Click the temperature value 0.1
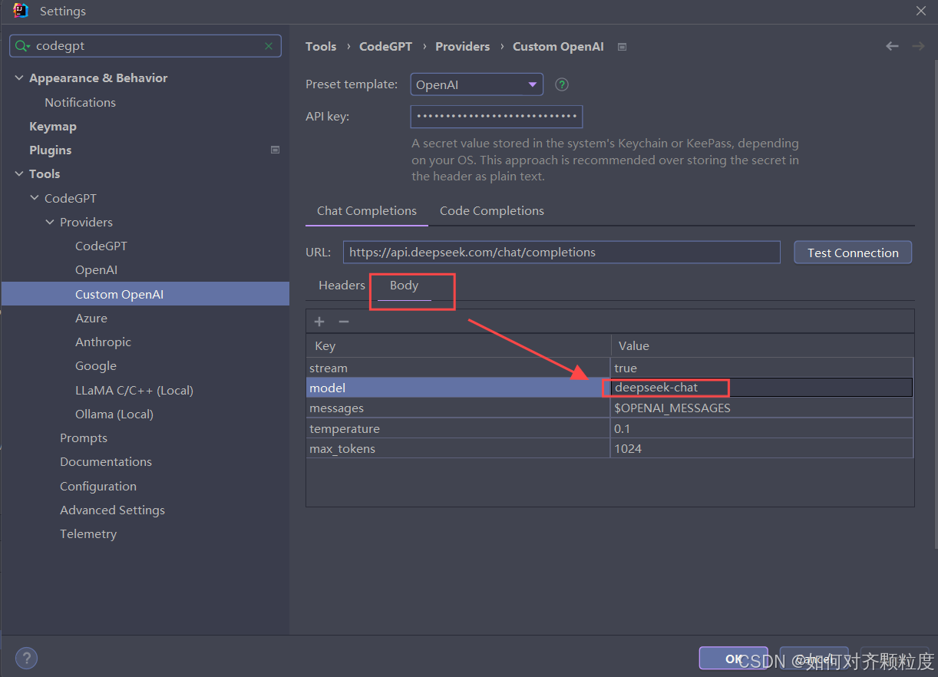 pyautogui.click(x=761, y=428)
